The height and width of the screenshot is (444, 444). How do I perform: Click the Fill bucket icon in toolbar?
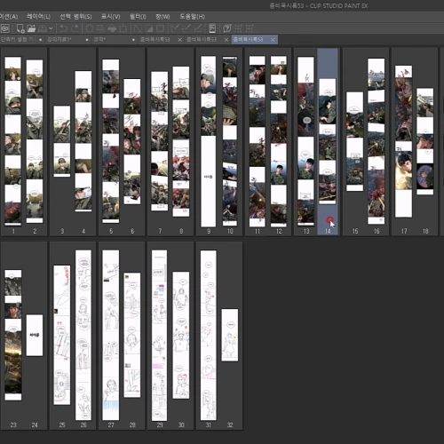pyautogui.click(x=112, y=28)
